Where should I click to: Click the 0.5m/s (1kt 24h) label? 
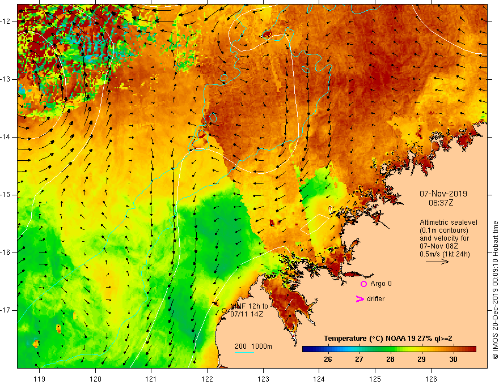click(x=445, y=254)
